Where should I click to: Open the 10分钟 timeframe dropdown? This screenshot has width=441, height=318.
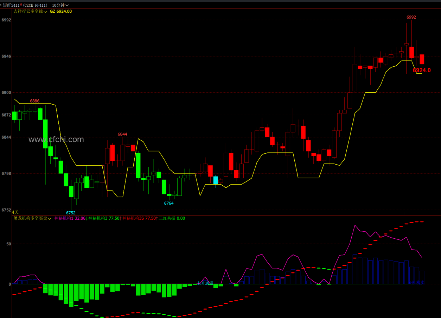point(60,5)
